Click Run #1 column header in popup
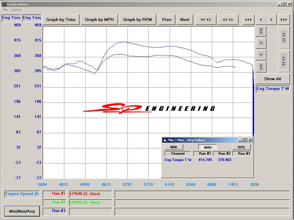The image size is (294, 220). pyautogui.click(x=203, y=154)
